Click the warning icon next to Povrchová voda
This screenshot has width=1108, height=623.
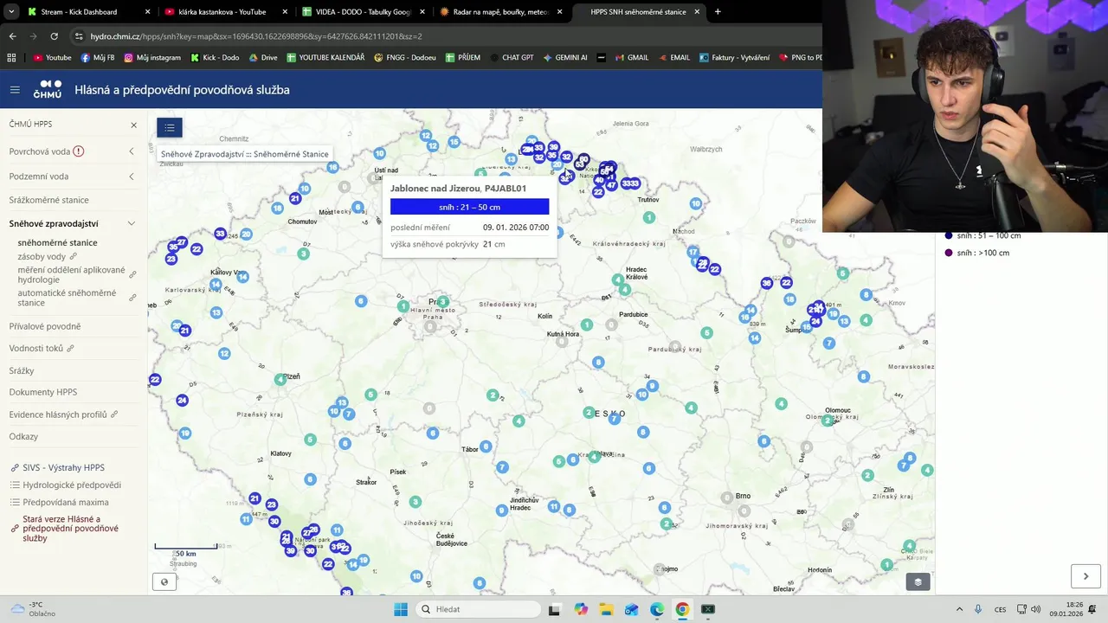coord(79,151)
